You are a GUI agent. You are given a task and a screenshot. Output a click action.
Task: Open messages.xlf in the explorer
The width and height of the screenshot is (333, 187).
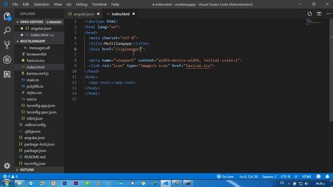[x=40, y=48]
